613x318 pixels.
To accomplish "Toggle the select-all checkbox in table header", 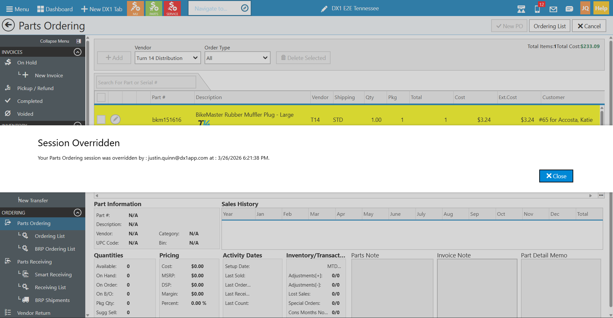I will [x=101, y=97].
